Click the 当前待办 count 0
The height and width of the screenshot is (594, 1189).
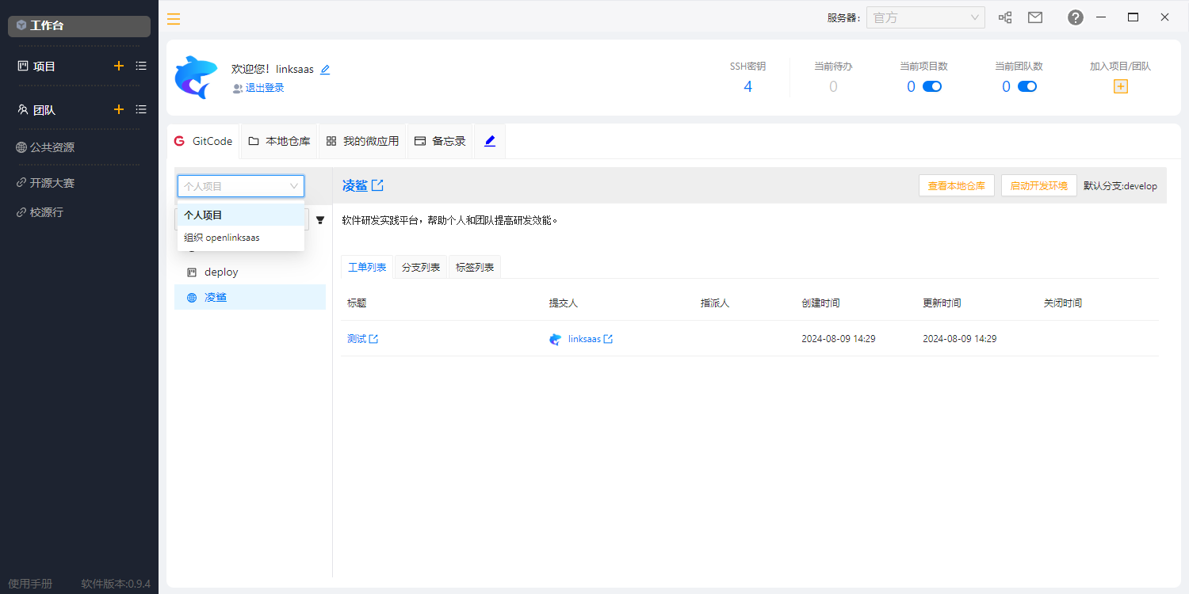click(x=833, y=86)
